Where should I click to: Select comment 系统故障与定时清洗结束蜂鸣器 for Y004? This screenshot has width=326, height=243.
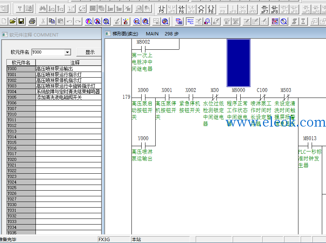(x=69, y=92)
